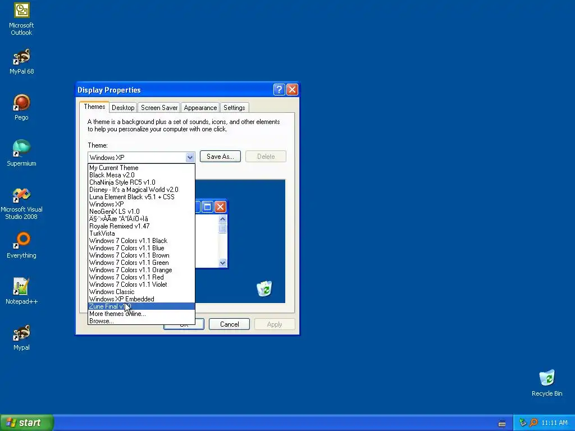
Task: Choose Black Mesa v2.0 theme
Action: [141, 175]
